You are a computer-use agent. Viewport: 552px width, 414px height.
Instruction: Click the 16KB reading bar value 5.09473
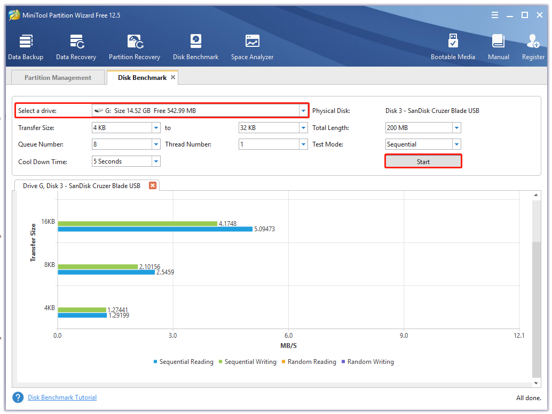click(264, 229)
